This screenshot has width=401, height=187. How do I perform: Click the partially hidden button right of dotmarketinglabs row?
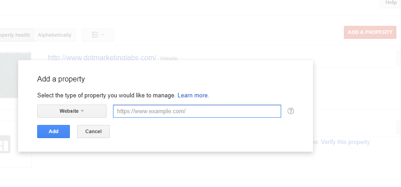pos(398,58)
